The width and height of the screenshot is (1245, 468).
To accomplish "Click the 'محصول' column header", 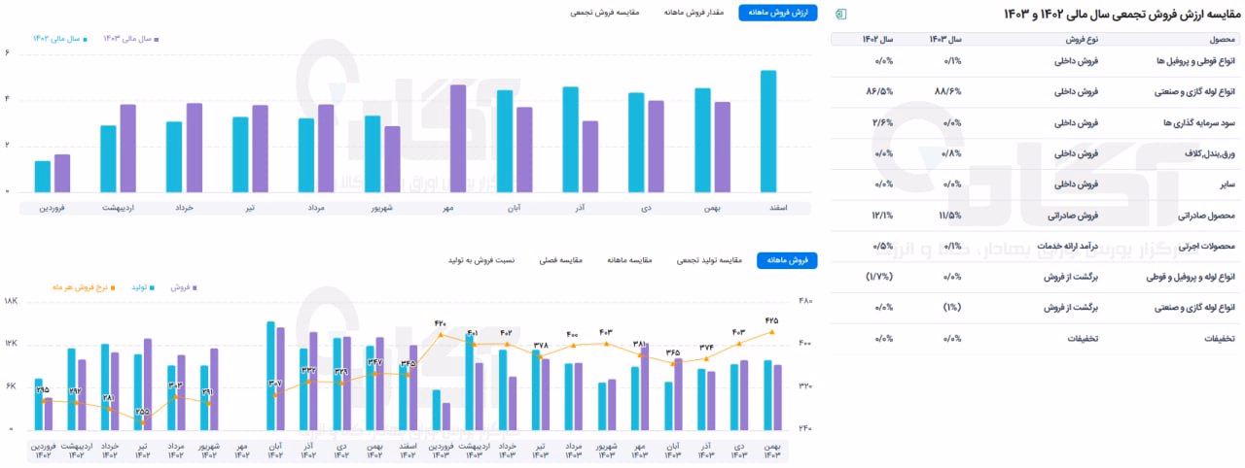I will point(1222,39).
